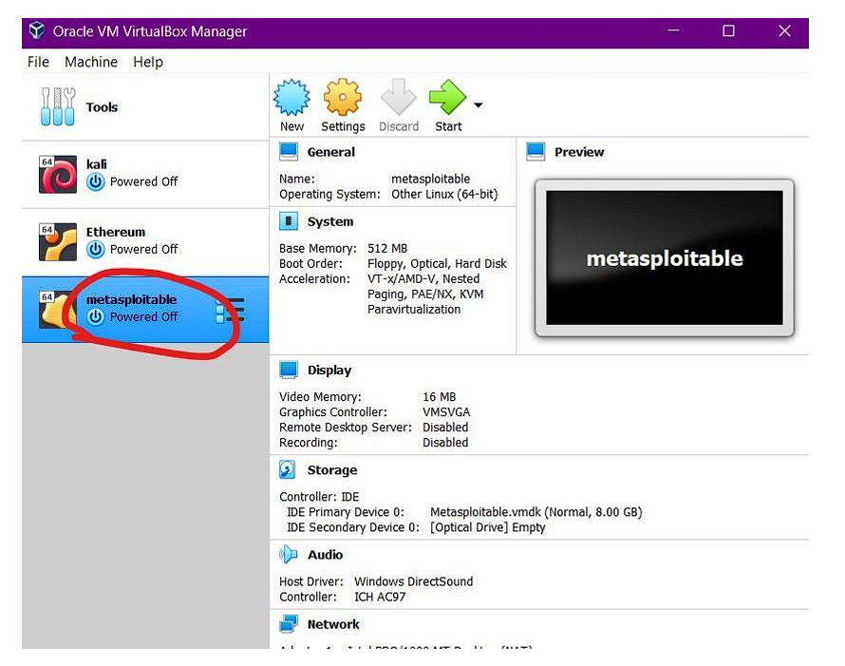Click the General section header

[x=330, y=152]
